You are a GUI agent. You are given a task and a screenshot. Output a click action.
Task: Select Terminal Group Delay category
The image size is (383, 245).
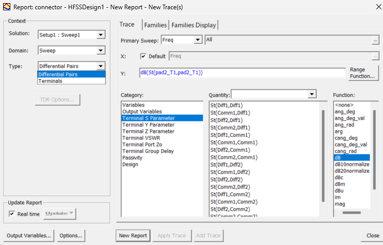[x=162, y=151]
